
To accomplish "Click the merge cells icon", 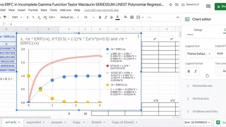I will 138,17.
